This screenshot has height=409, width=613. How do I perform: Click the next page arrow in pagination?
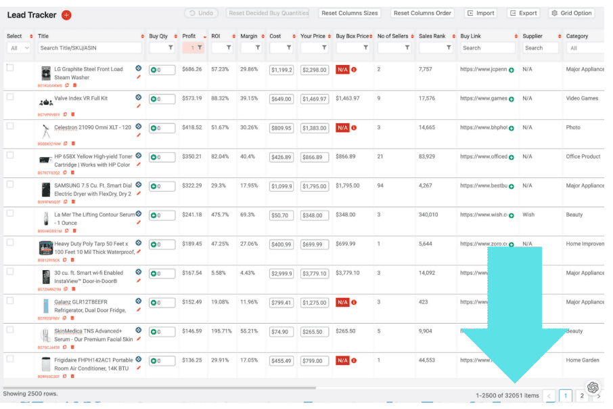tap(598, 396)
